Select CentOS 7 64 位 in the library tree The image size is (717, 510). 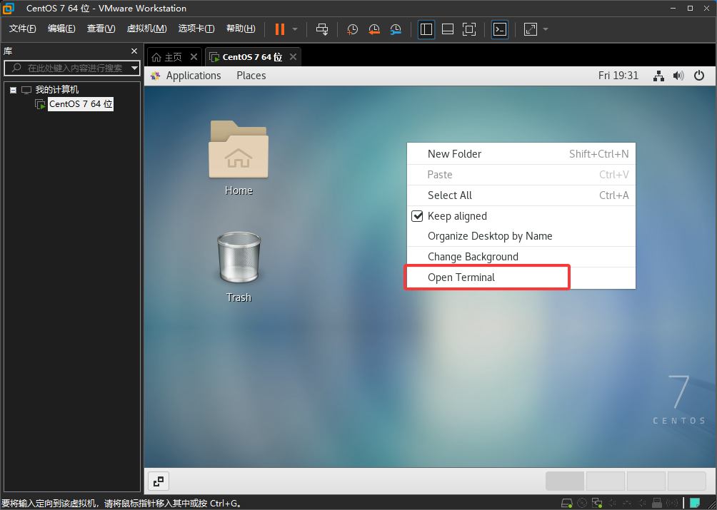coord(81,104)
